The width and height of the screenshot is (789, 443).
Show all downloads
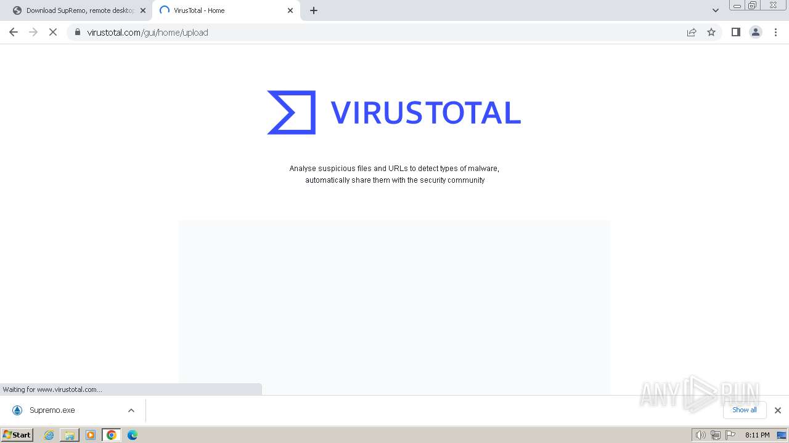tap(745, 410)
